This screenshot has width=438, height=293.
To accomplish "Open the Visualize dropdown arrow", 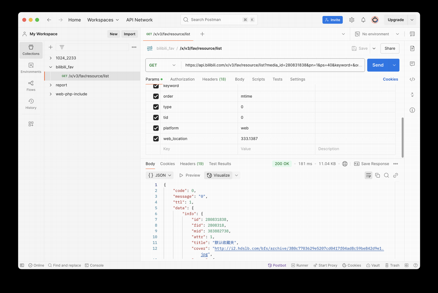I will point(236,175).
